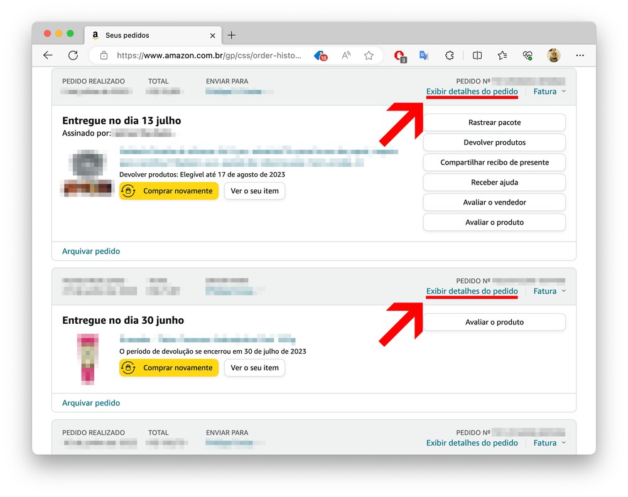This screenshot has width=628, height=497.
Task: Expand Fatura dropdown for June 30 order
Action: point(549,291)
